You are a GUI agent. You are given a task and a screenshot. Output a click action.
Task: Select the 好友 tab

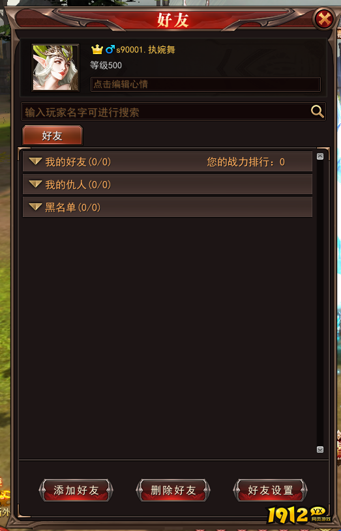tap(52, 136)
